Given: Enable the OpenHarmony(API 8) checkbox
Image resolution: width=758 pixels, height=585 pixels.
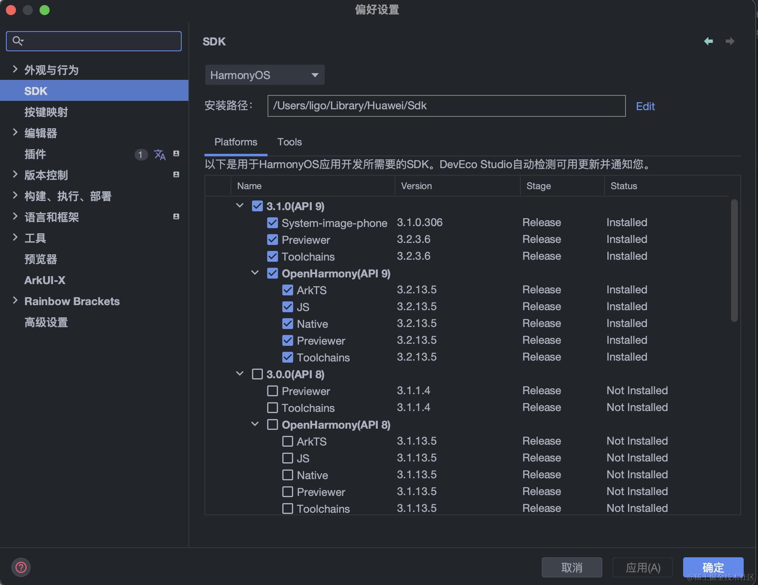Looking at the screenshot, I should click(273, 424).
